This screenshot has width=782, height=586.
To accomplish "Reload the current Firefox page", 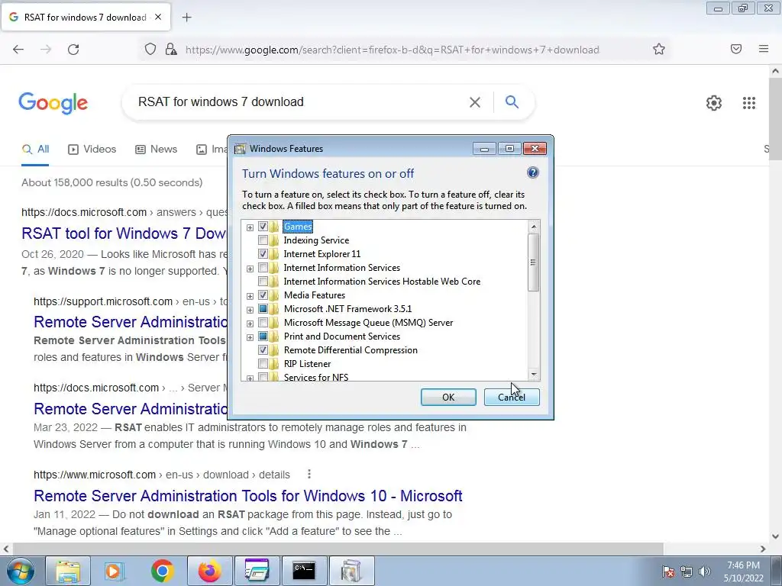I will (x=73, y=50).
